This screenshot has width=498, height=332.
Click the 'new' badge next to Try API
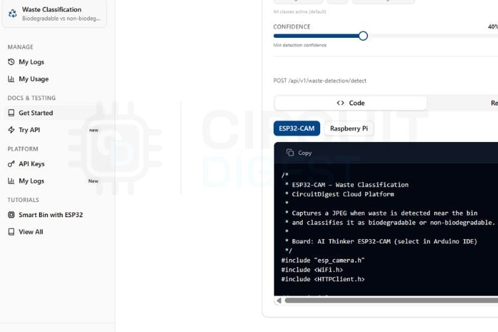pos(94,130)
